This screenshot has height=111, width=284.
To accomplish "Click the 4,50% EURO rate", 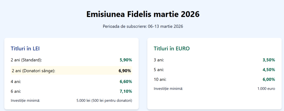I will [268, 70].
